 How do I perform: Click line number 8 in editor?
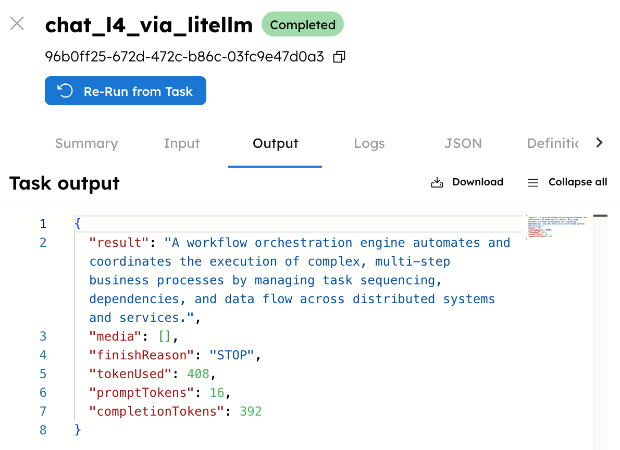[x=43, y=430]
